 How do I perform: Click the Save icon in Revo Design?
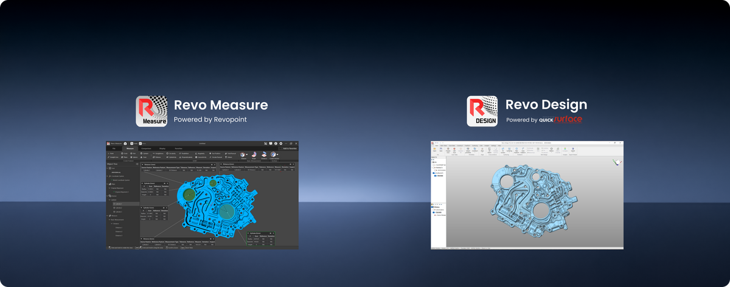(x=441, y=150)
